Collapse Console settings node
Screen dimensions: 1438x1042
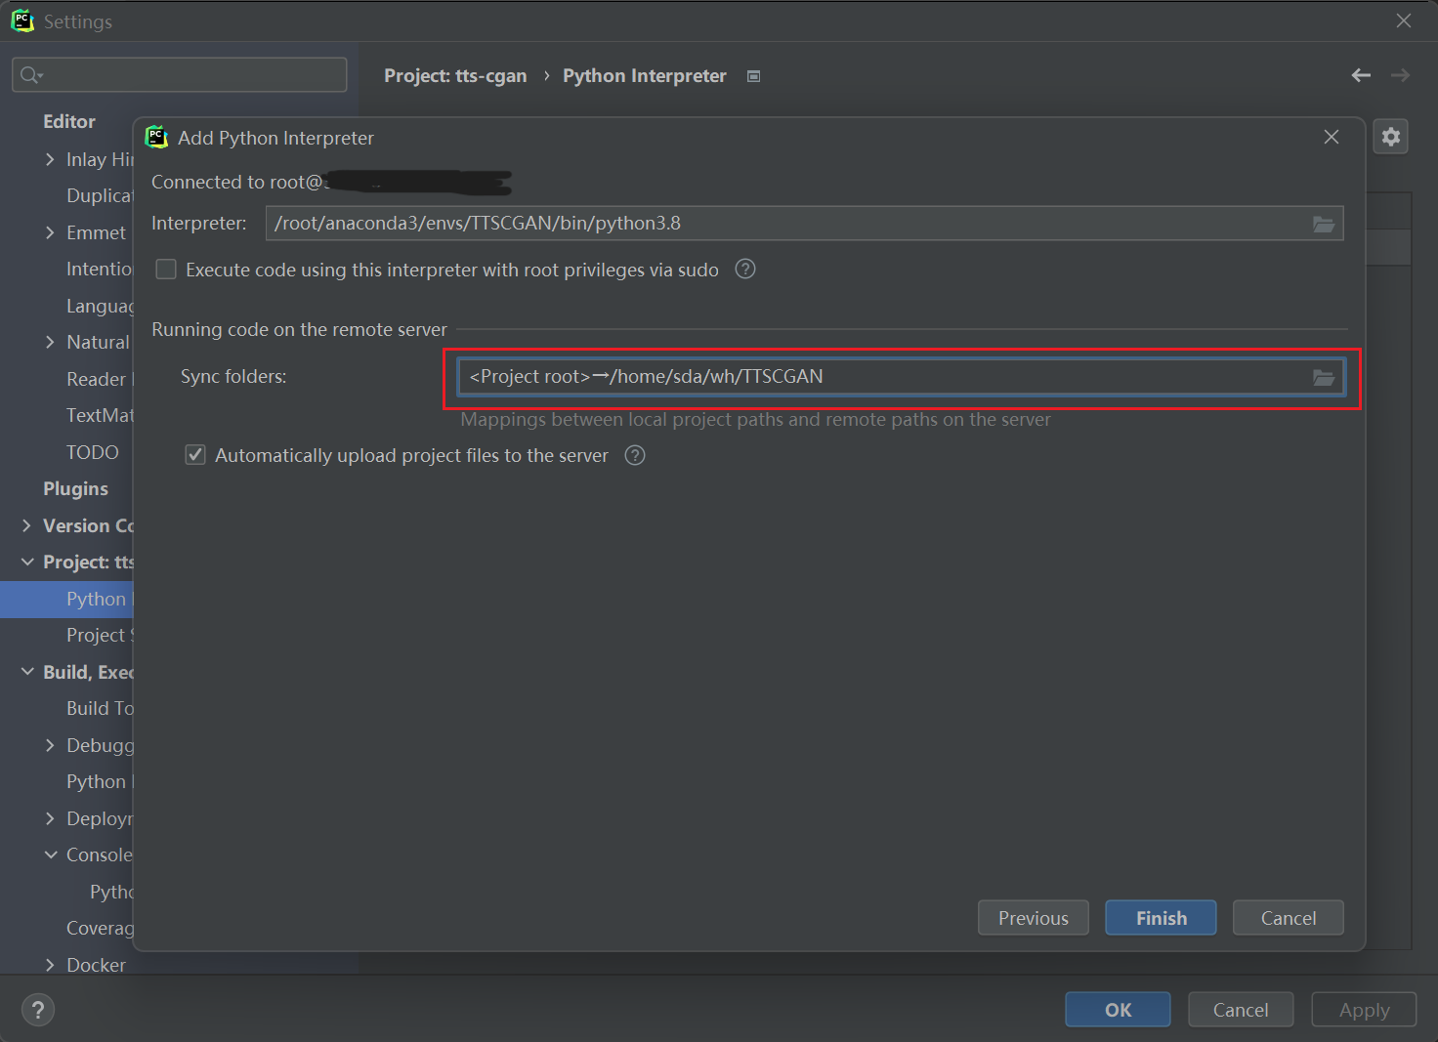50,854
